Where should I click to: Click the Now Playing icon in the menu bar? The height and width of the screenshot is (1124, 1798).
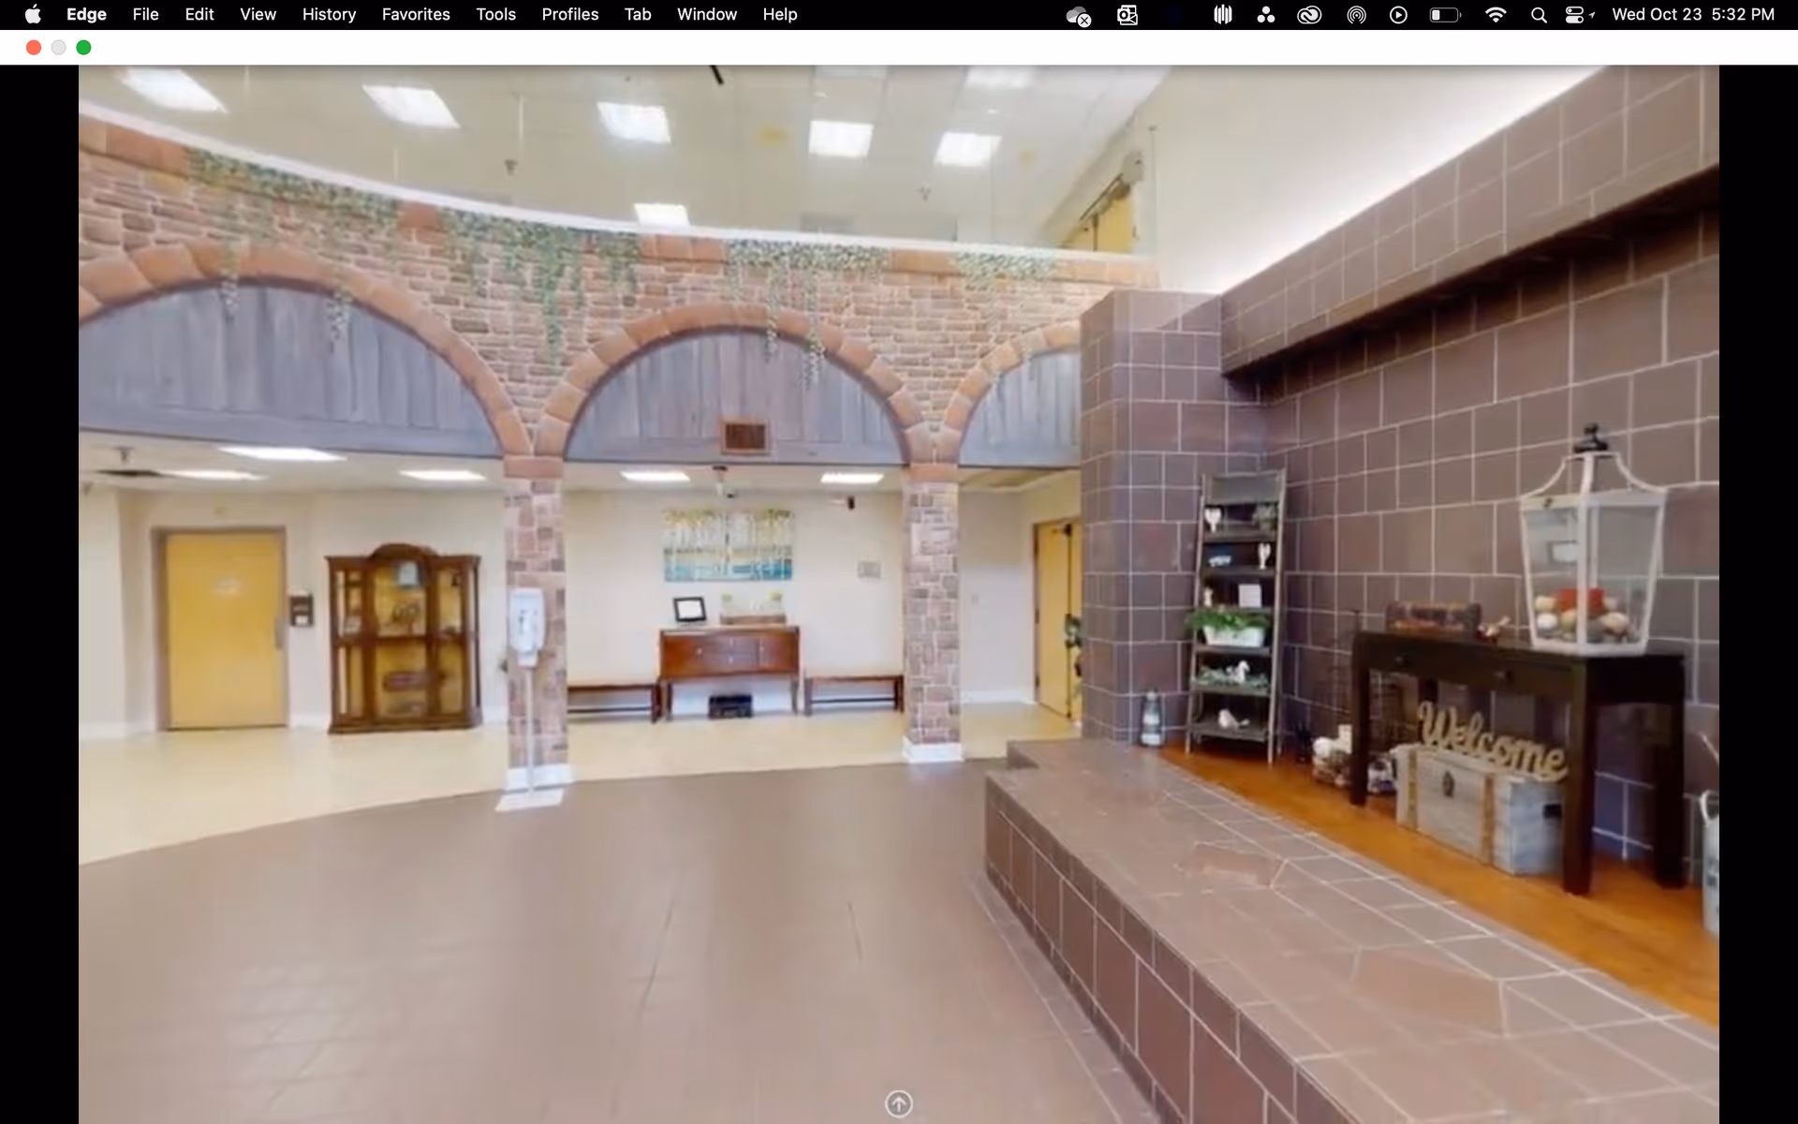(1398, 15)
